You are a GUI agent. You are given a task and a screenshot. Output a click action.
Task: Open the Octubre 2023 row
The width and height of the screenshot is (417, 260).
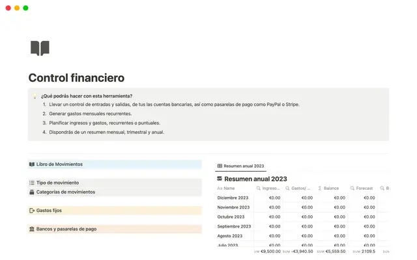pos(231,216)
